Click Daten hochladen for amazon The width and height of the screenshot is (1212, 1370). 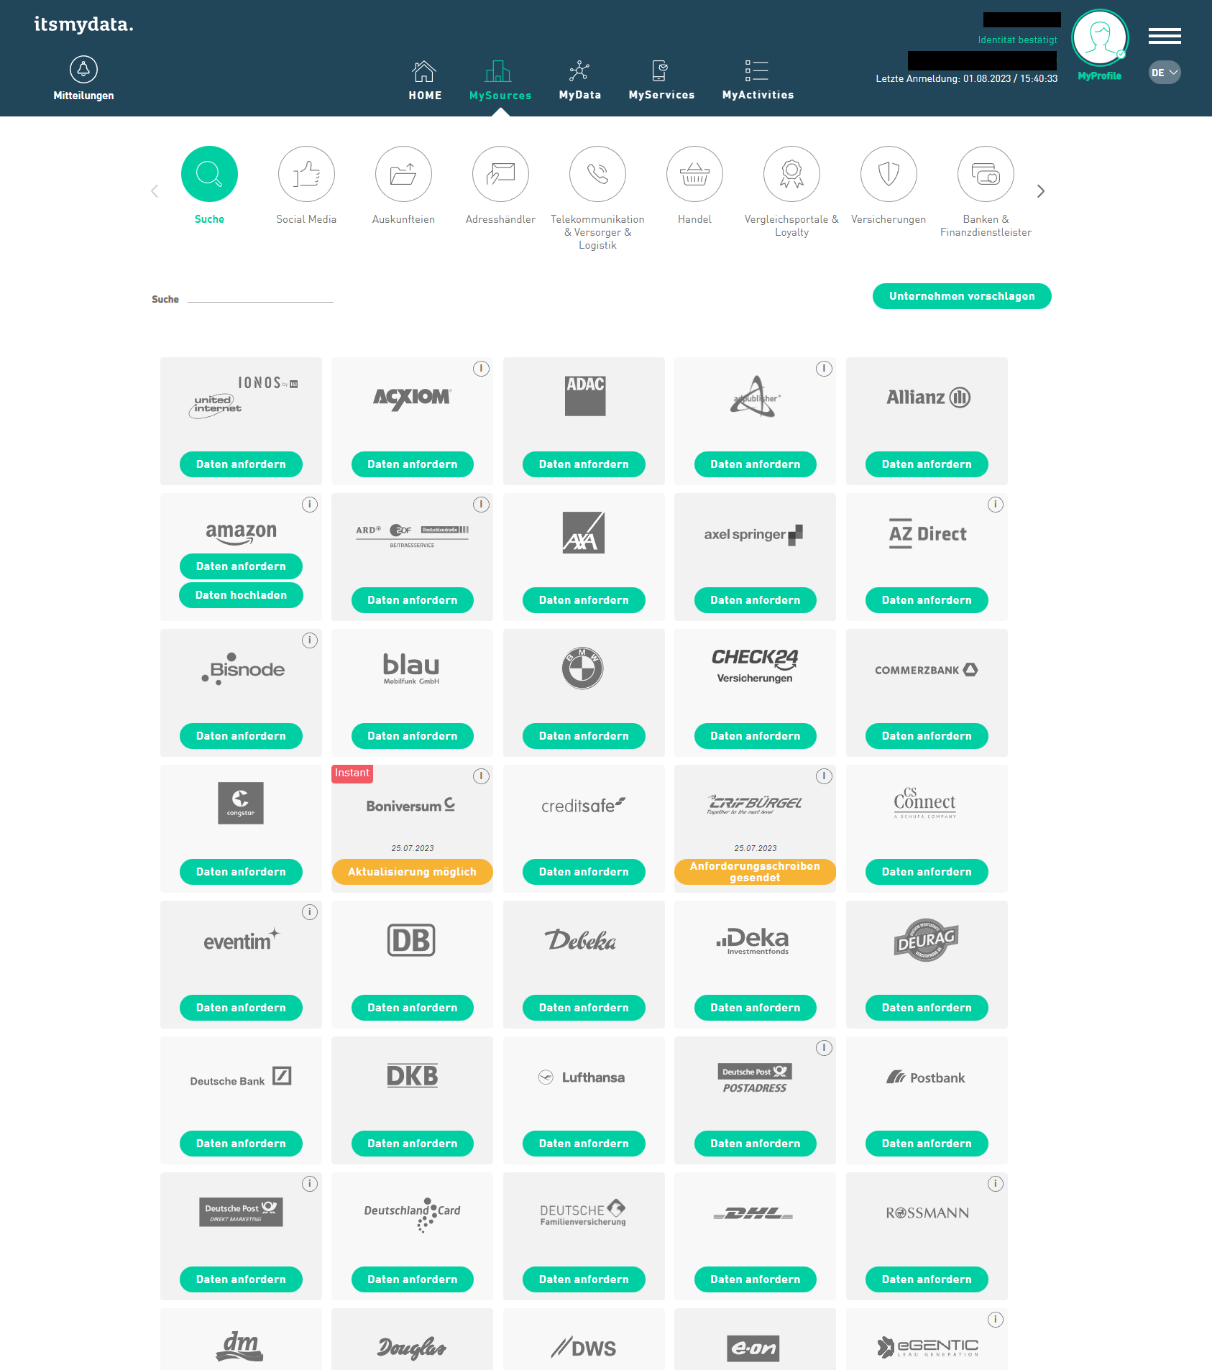click(241, 595)
